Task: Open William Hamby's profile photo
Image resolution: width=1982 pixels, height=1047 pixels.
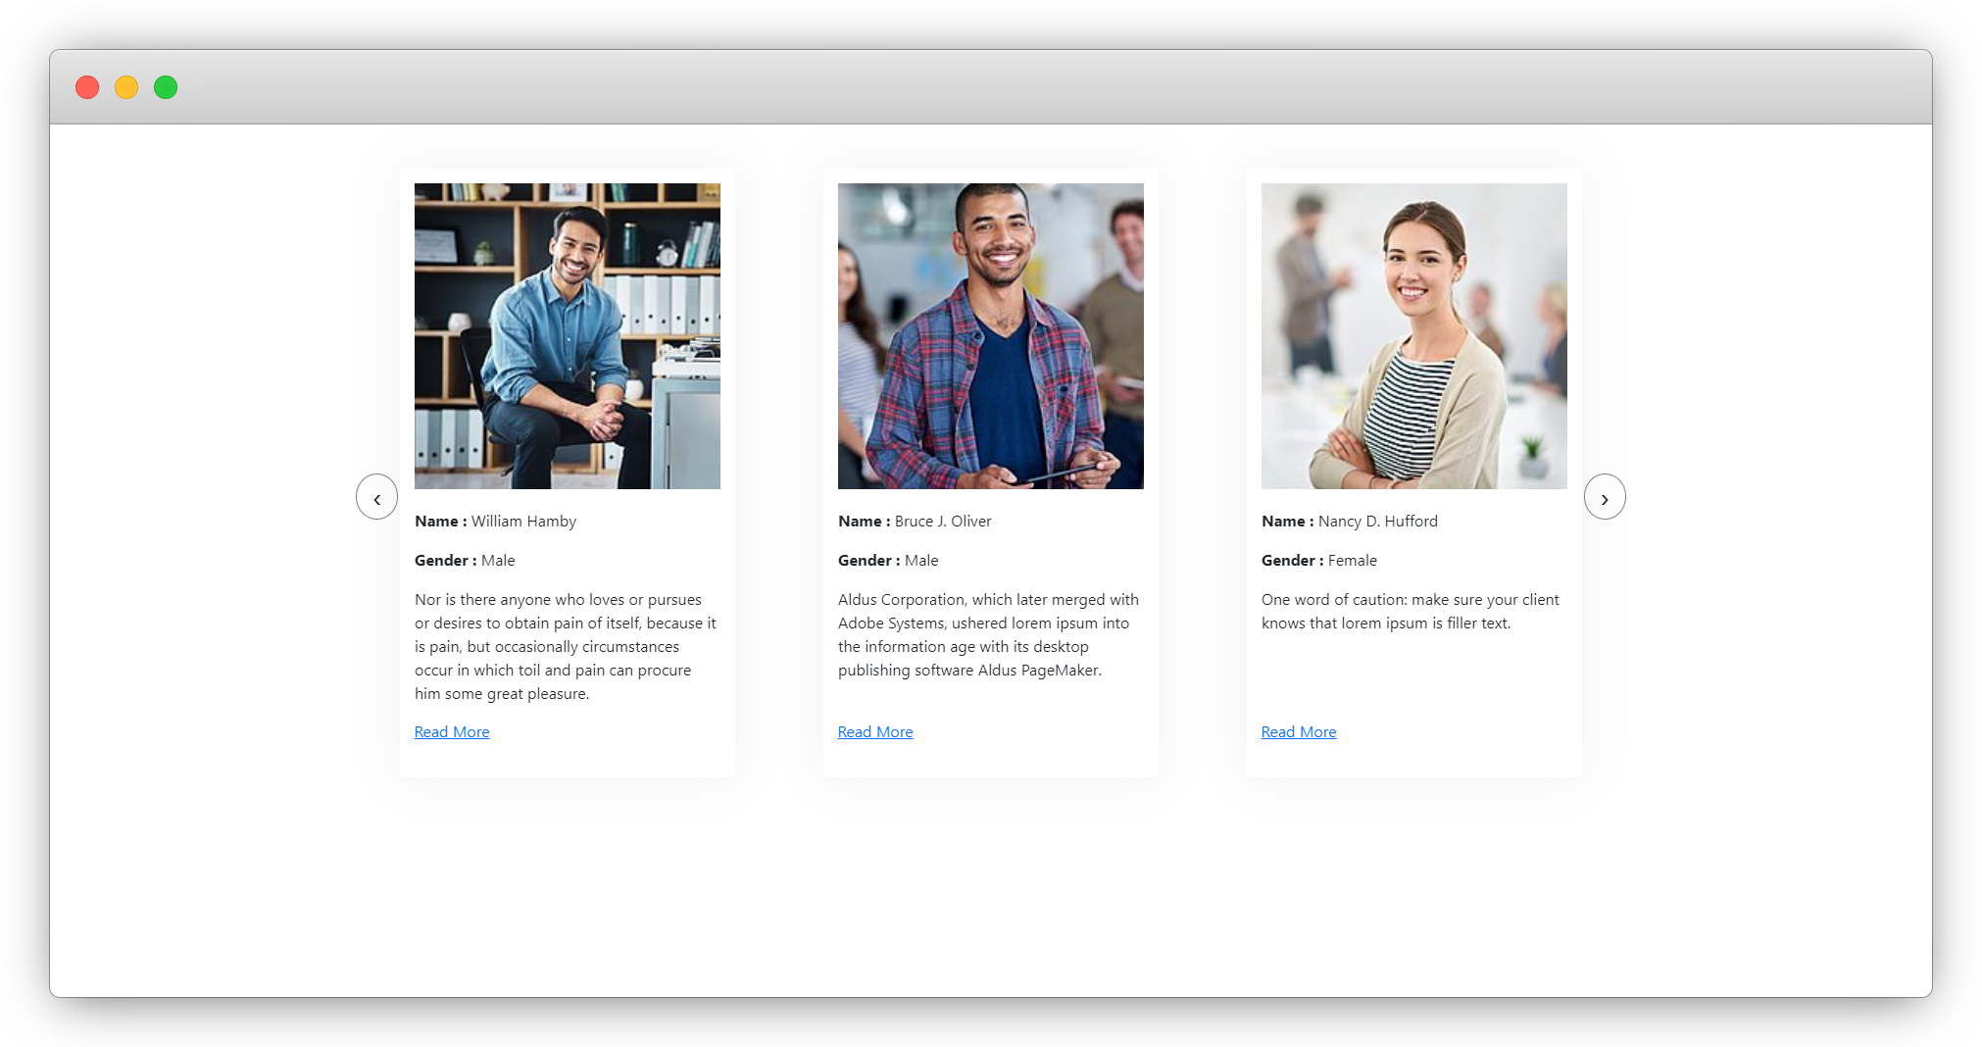Action: point(567,335)
